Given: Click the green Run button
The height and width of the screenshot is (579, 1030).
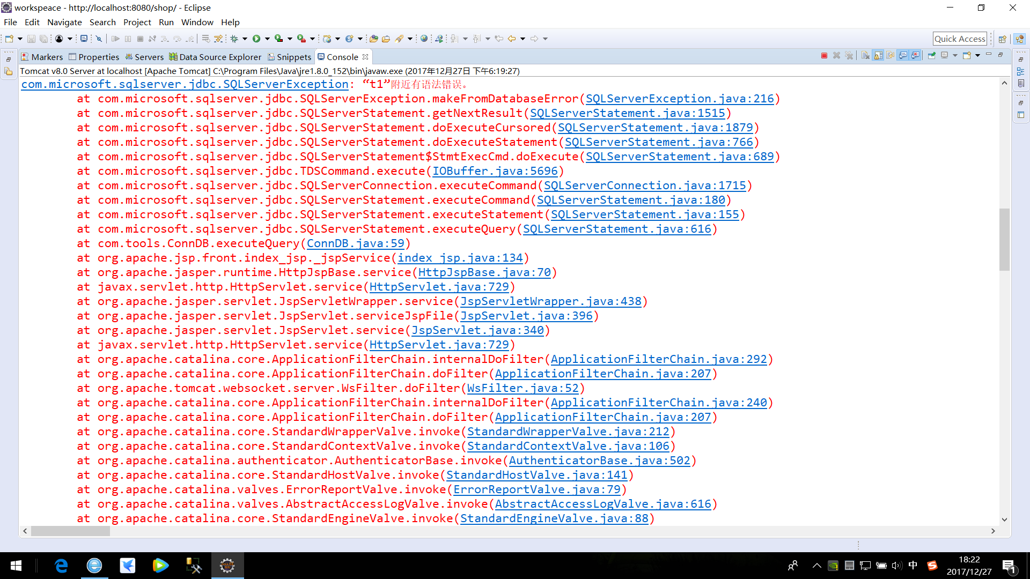Looking at the screenshot, I should click(256, 39).
